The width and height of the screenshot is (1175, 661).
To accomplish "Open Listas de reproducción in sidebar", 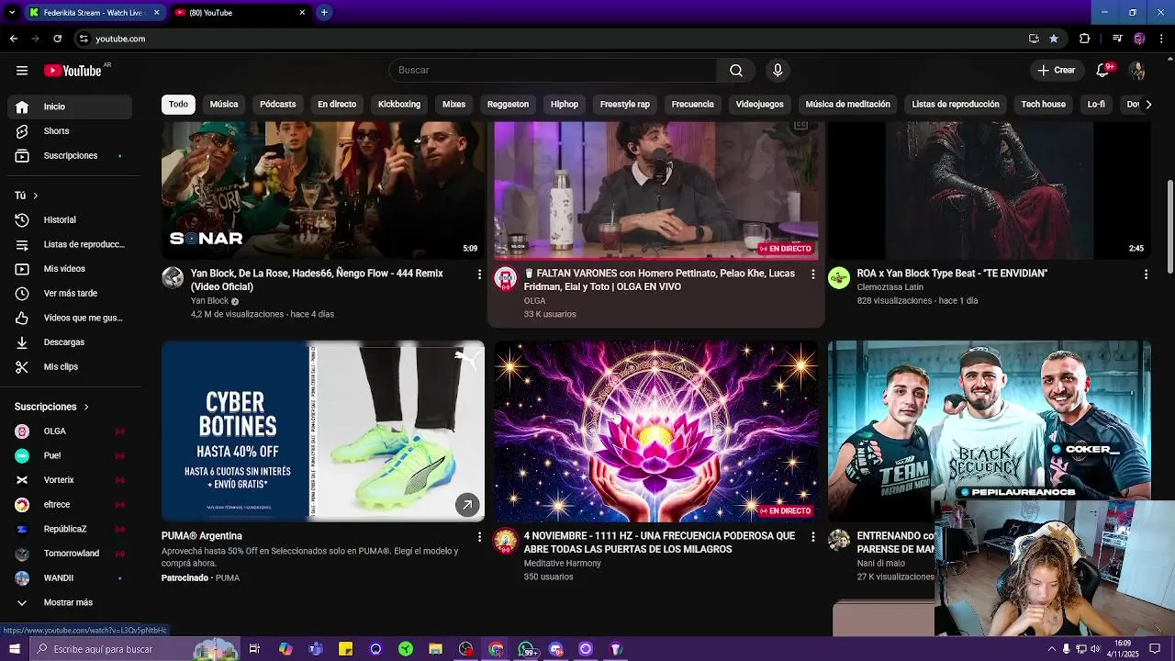I will (x=69, y=245).
